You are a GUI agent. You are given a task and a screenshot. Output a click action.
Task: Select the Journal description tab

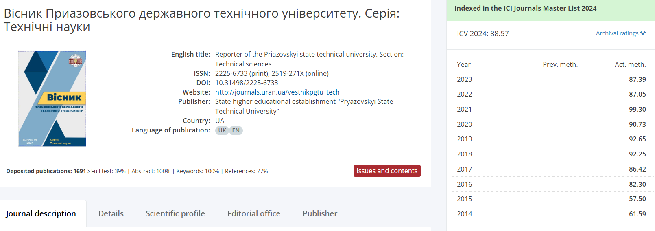41,213
